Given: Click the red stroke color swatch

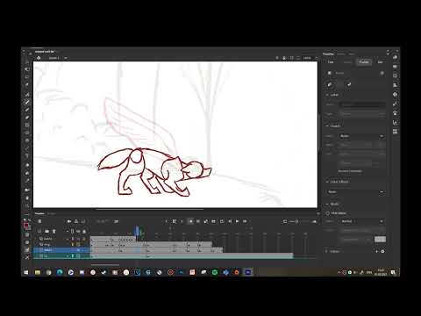Looking at the screenshot, I should point(26,226).
